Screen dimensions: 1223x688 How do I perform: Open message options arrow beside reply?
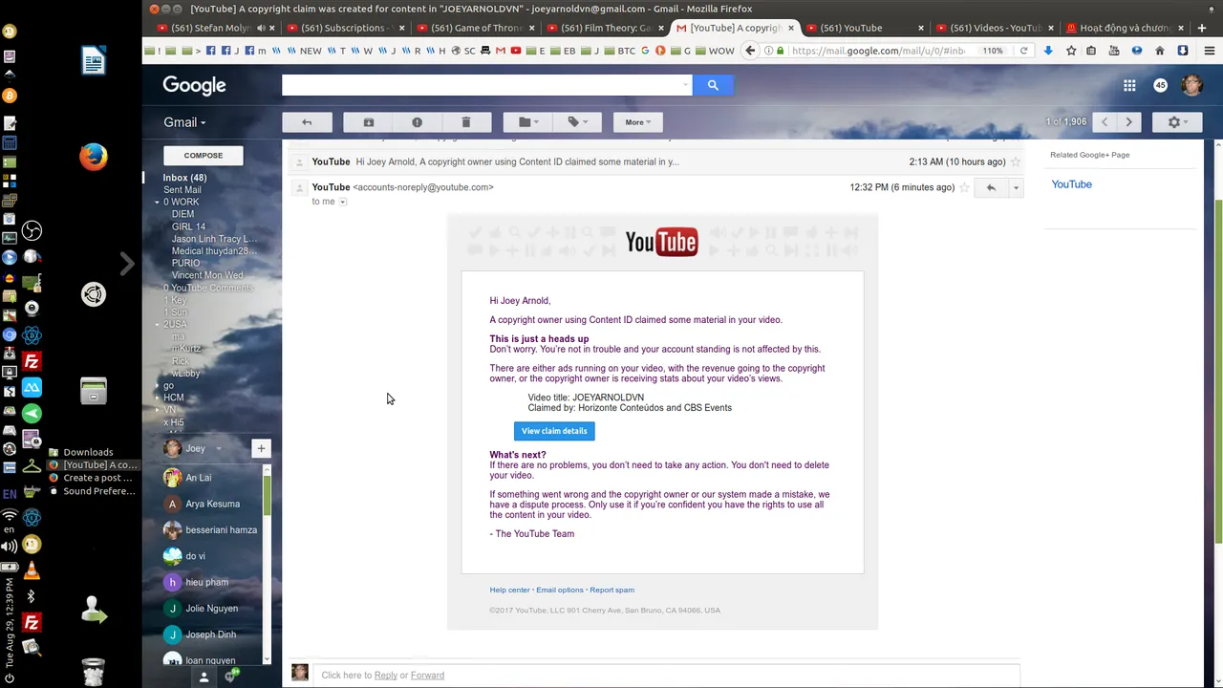[x=1016, y=188]
